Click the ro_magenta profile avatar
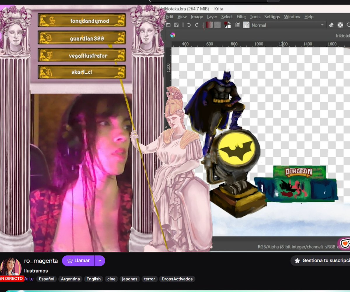This screenshot has width=350, height=292. coord(11,267)
